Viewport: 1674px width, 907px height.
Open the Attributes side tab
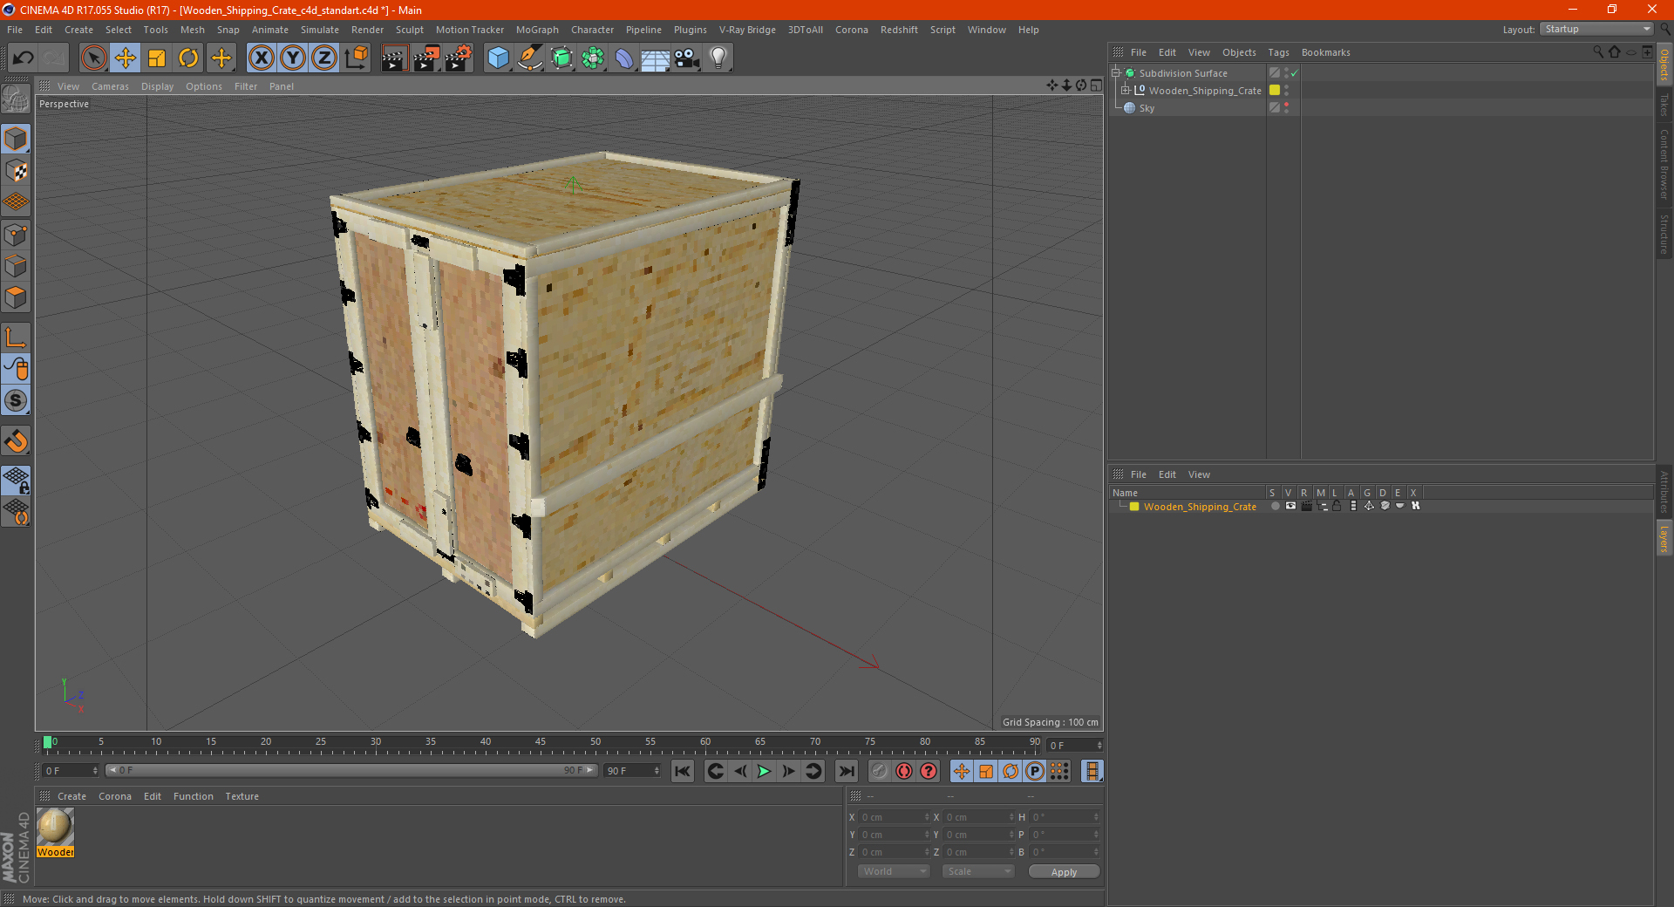tap(1664, 491)
